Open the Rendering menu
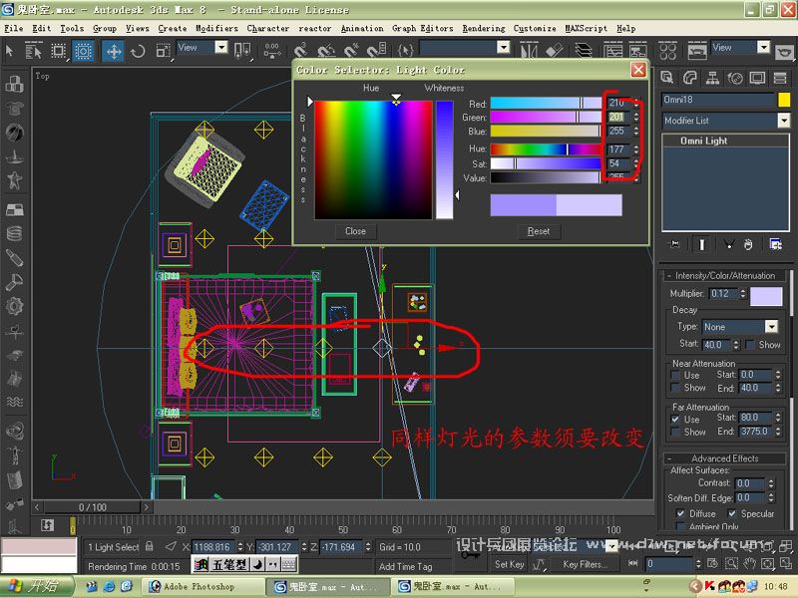Viewport: 798px width, 598px height. coord(484,29)
